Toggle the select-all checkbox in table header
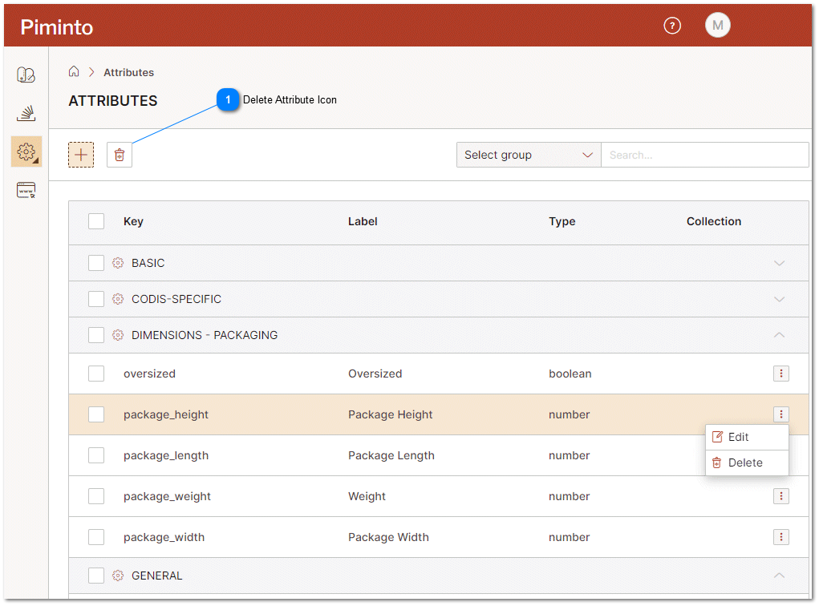 [x=96, y=221]
